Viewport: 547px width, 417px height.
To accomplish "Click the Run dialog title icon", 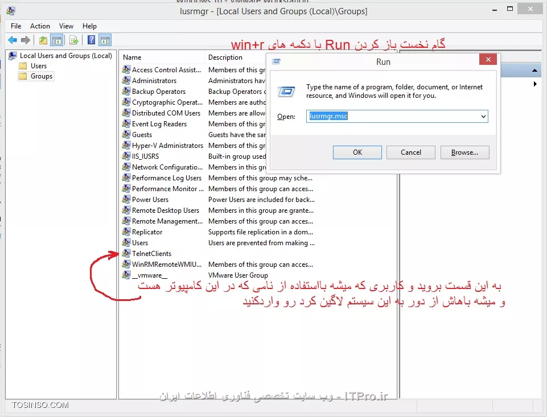I will click(276, 61).
